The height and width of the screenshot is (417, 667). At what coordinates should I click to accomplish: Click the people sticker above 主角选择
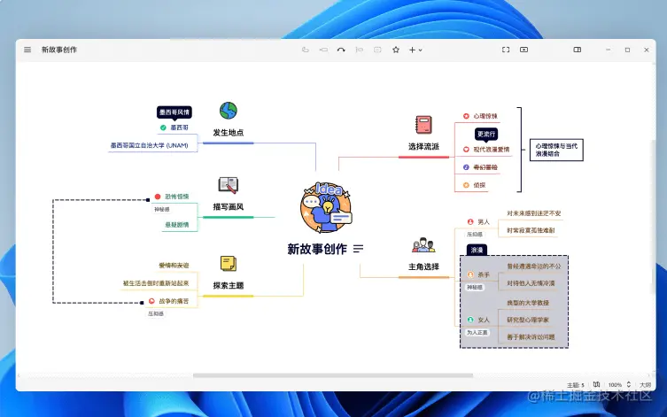click(423, 245)
